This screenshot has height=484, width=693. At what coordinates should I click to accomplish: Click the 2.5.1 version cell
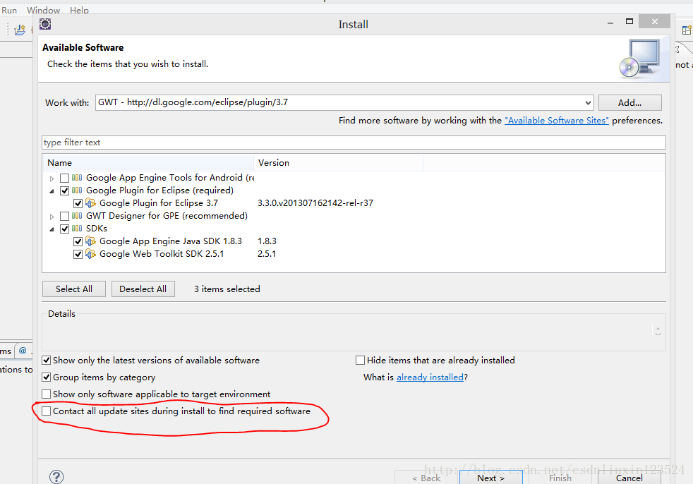[x=267, y=254]
